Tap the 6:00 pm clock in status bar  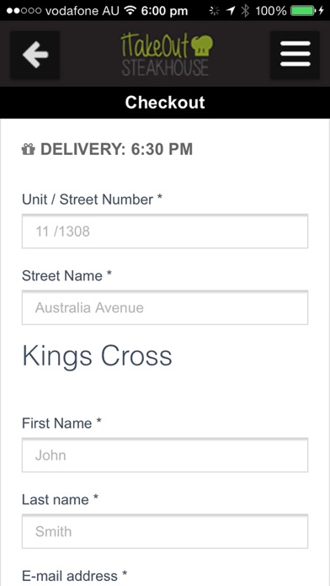[x=164, y=11]
